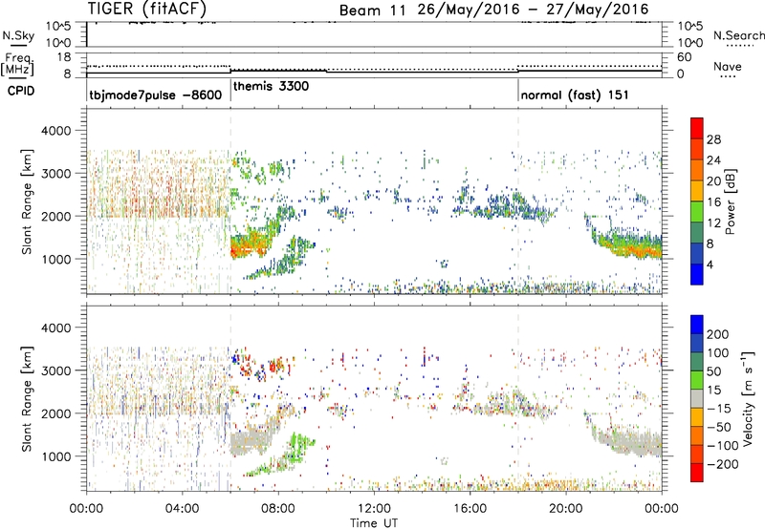765x529 pixels.
Task: Select the normal (fast) 151 CPID entry
Action: [575, 95]
